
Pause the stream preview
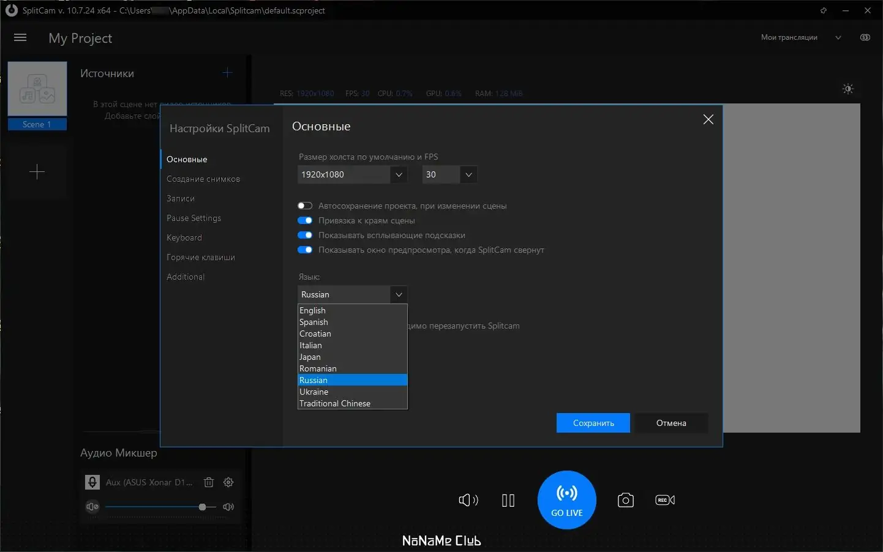coord(508,500)
